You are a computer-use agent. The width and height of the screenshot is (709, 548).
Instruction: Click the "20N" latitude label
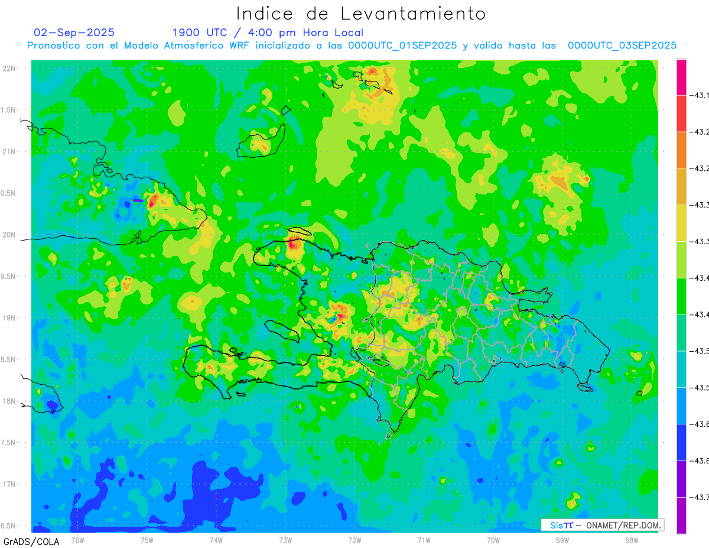[10, 235]
